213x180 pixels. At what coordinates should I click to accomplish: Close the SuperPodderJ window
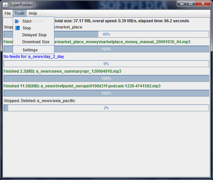(203, 3)
